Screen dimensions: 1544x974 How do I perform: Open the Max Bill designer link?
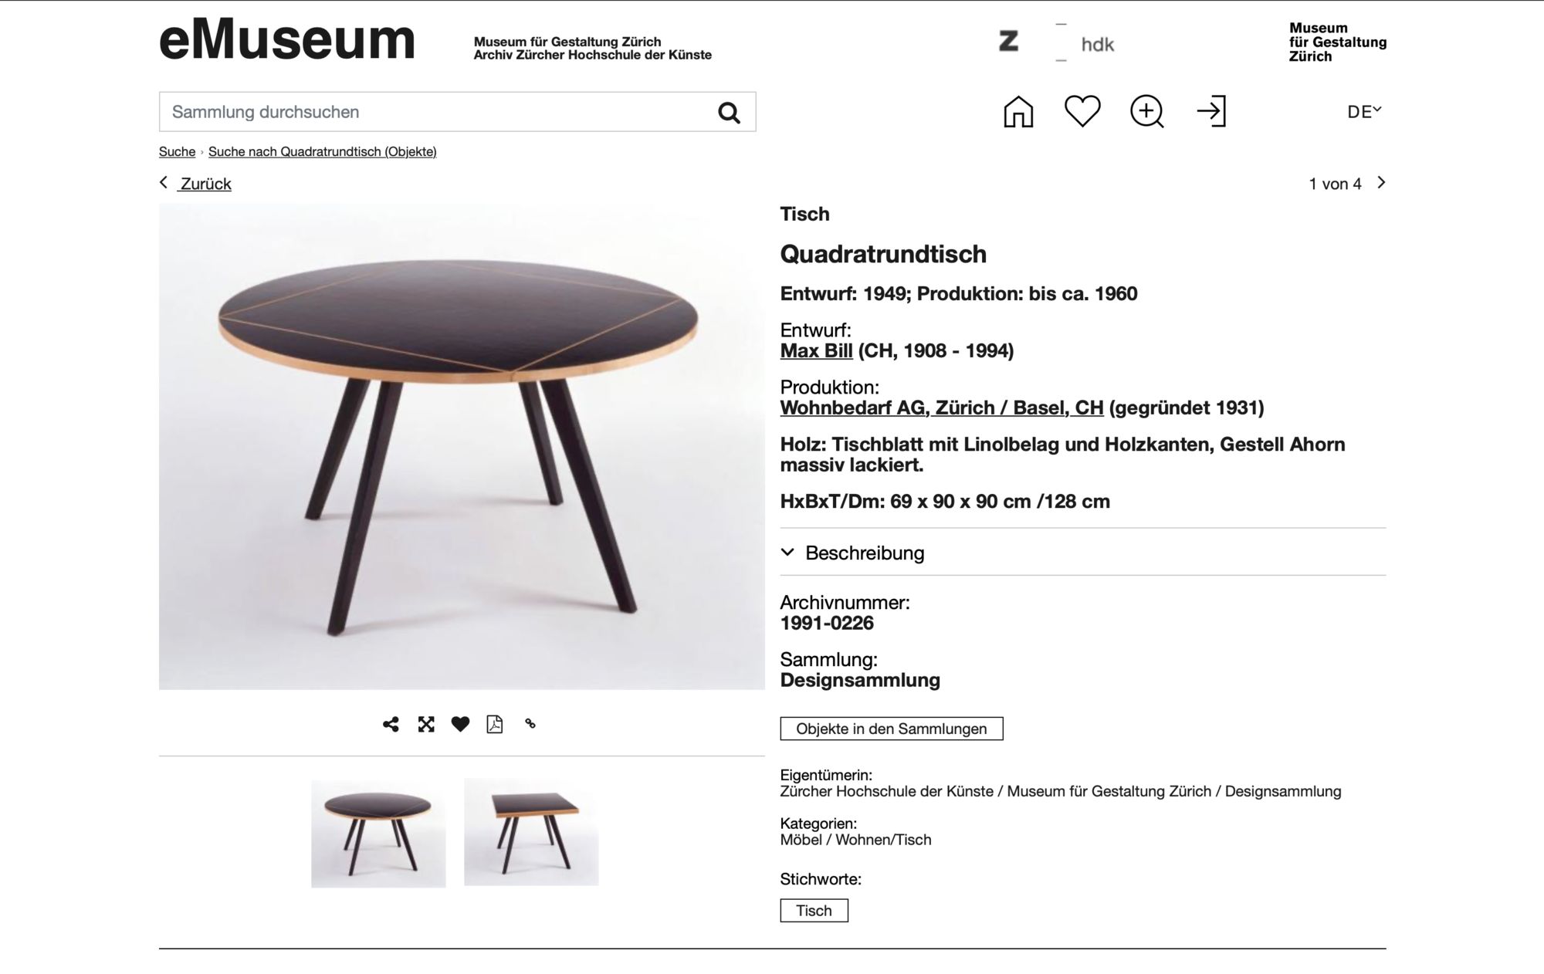click(x=816, y=350)
